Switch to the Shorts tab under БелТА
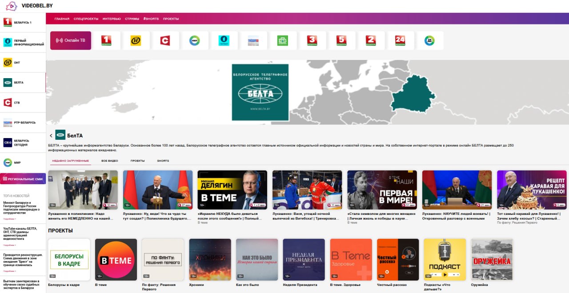Screen dimensions: 569x293 pyautogui.click(x=163, y=161)
